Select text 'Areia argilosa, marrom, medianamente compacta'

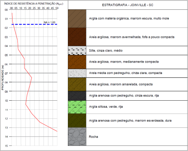(124, 62)
